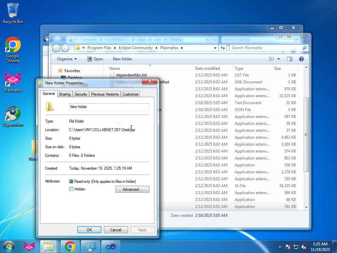Click the Explorer Forward navigation button
Image resolution: width=337 pixels, height=253 pixels.
(x=65, y=48)
